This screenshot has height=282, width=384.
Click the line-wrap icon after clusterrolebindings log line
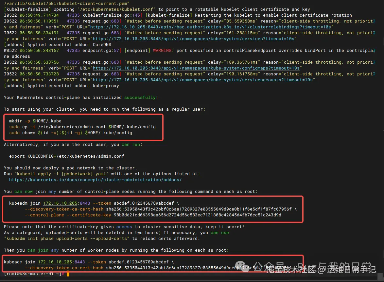[x=374, y=21]
